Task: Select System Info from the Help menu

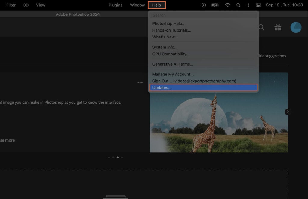Action: (165, 47)
